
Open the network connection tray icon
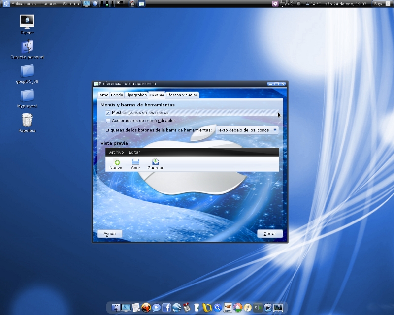283,4
